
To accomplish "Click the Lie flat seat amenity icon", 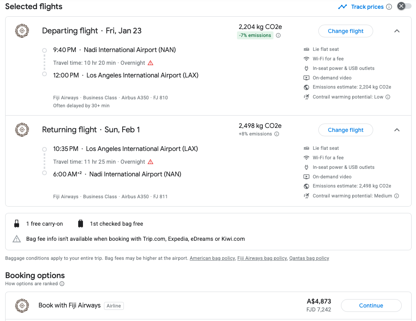I will click(306, 49).
